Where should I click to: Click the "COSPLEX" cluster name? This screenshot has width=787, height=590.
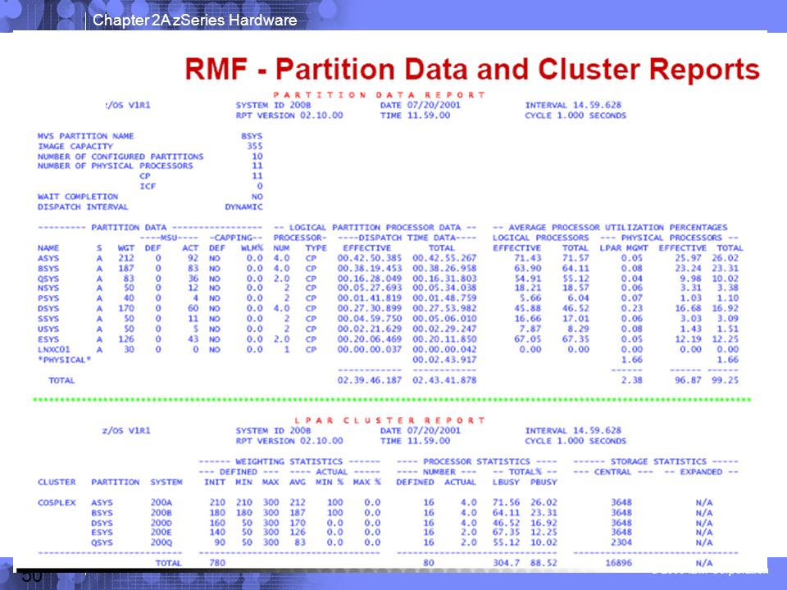pyautogui.click(x=57, y=502)
